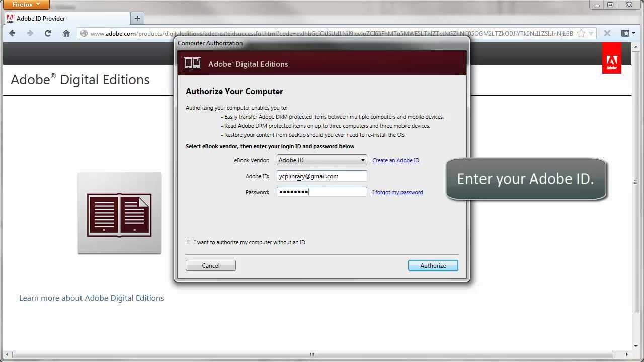The width and height of the screenshot is (644, 362).
Task: Stop loading with the X icon
Action: point(607,34)
